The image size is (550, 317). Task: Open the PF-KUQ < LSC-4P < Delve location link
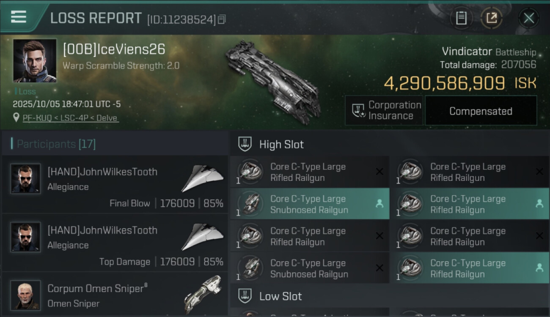pyautogui.click(x=71, y=118)
